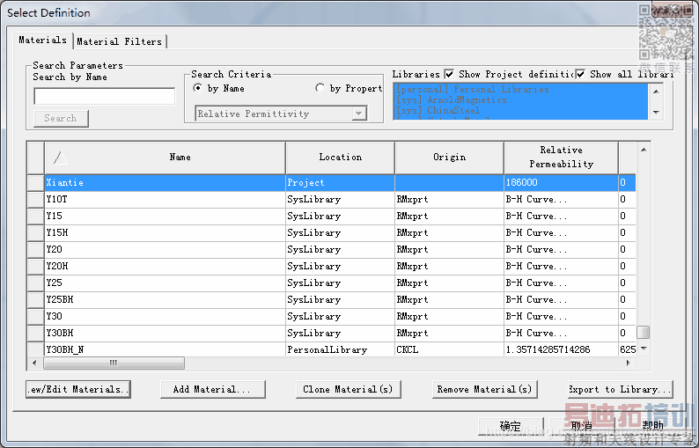Click the Project location cell for Xiantie
The image size is (699, 448).
click(340, 182)
